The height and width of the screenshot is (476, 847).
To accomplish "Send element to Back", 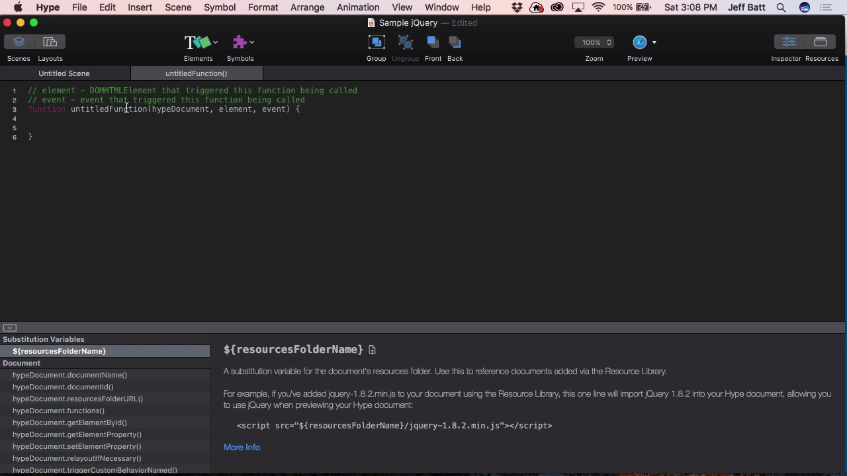I will (x=455, y=42).
